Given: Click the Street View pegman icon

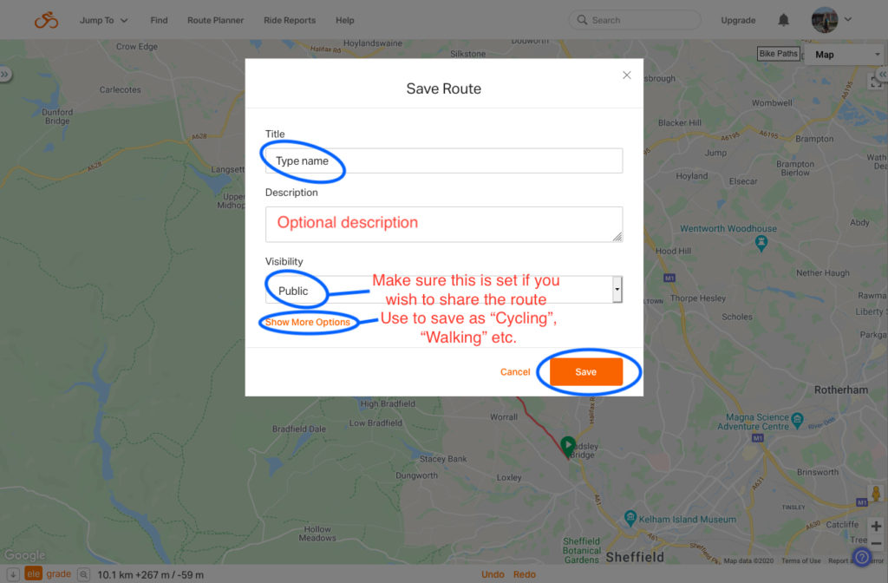Looking at the screenshot, I should coord(876,494).
